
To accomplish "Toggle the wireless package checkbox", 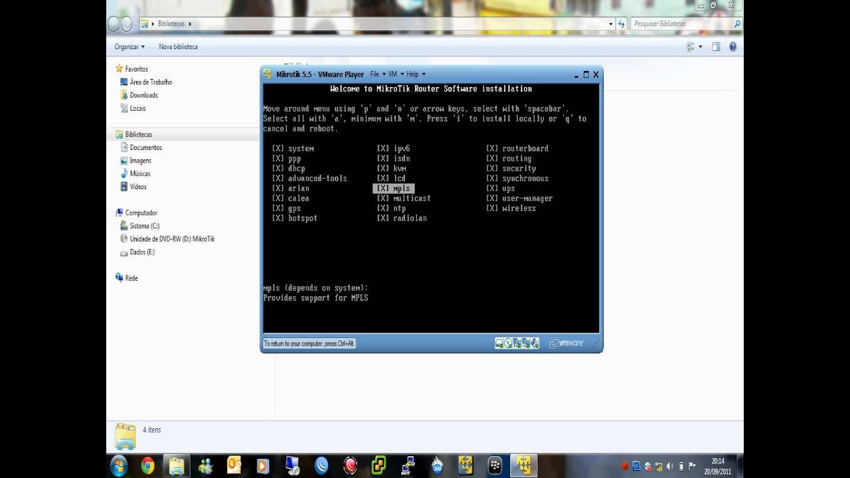I will (x=492, y=208).
